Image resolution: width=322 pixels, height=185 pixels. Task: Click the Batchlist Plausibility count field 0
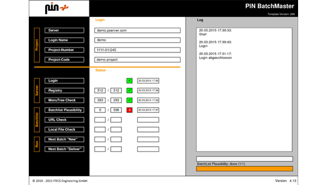tap(100, 110)
